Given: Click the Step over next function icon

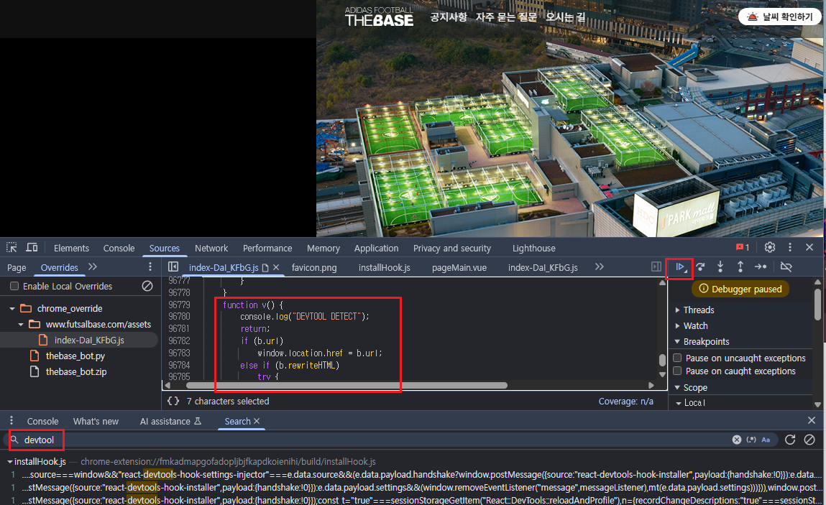Looking at the screenshot, I should [x=700, y=267].
